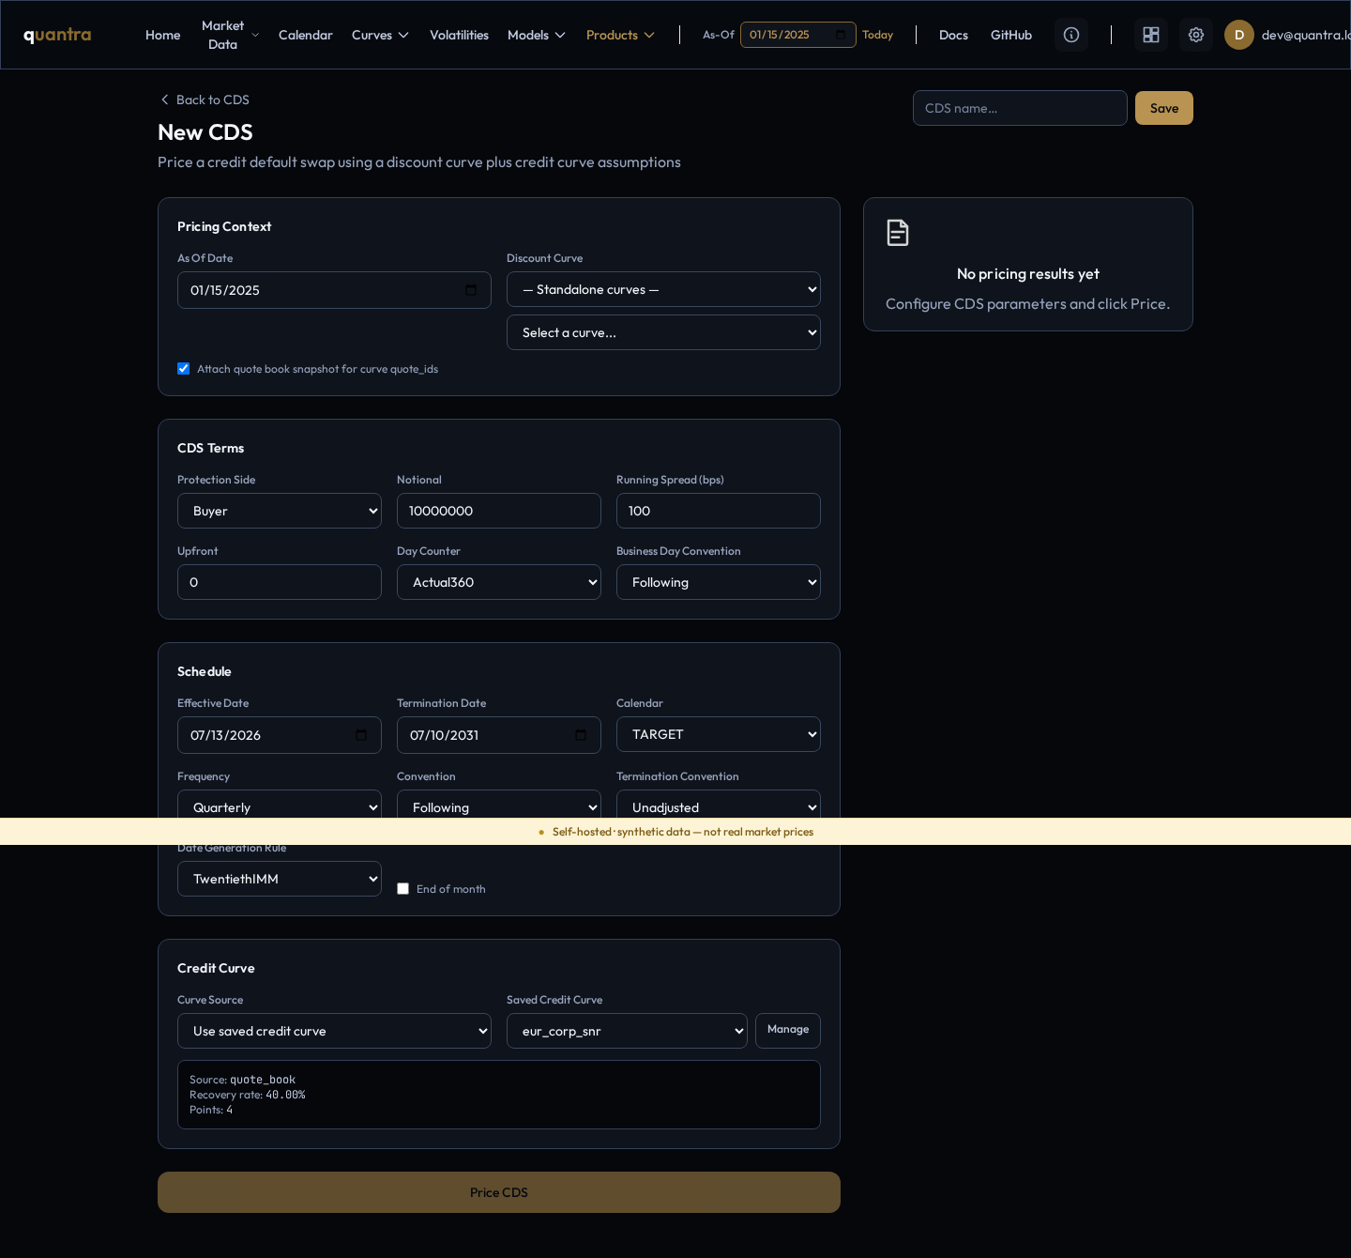Enable the End of month checkbox
The width and height of the screenshot is (1351, 1258).
[x=403, y=889]
